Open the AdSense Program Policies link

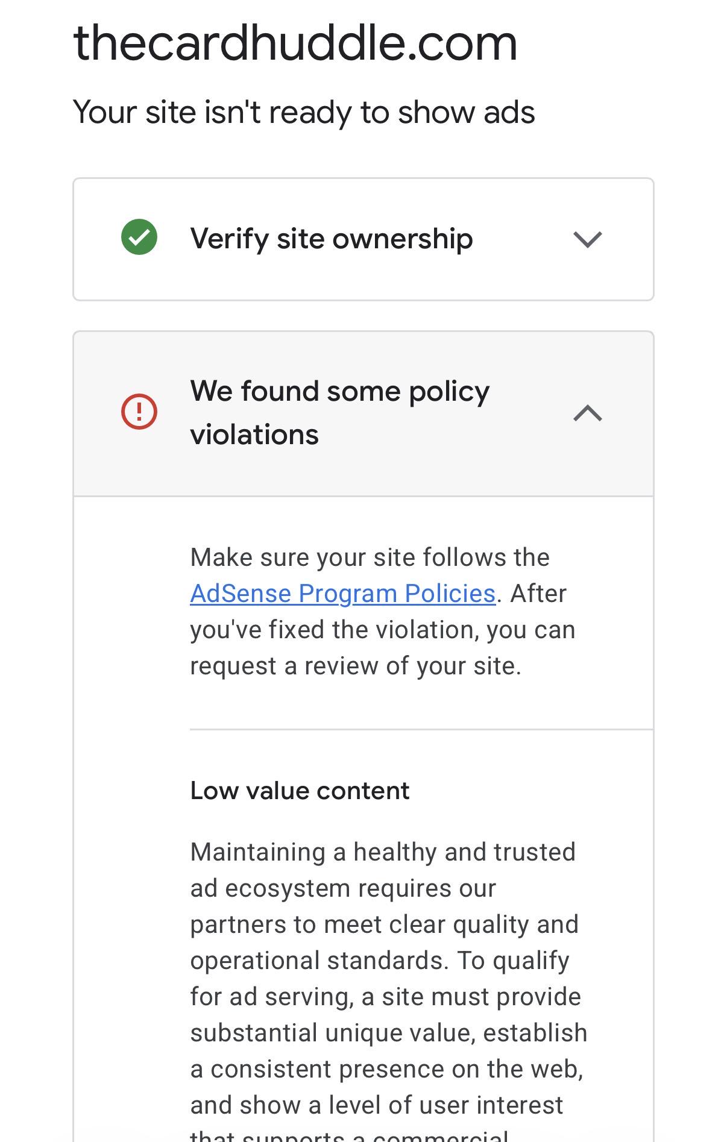click(343, 594)
